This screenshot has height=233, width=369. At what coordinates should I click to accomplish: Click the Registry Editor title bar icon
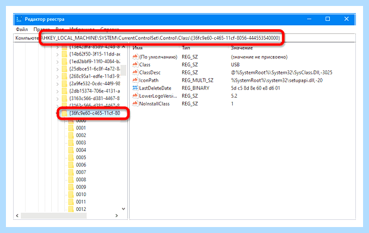pos(19,19)
